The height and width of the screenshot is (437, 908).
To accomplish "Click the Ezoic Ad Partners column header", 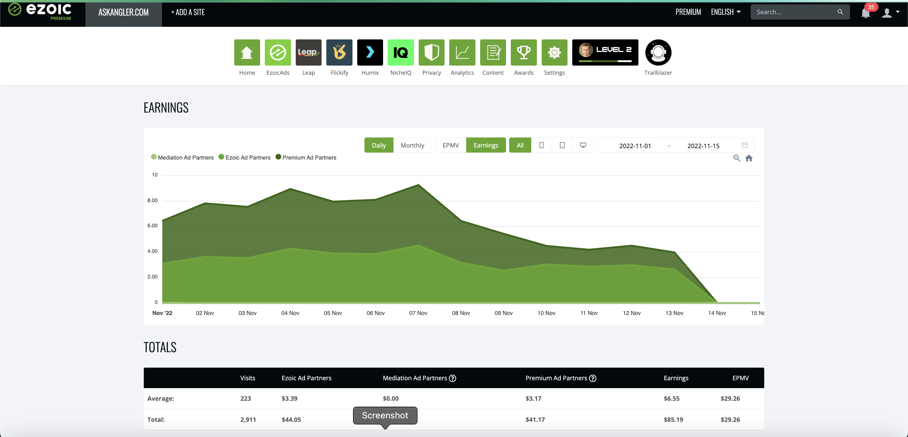I will [x=306, y=378].
